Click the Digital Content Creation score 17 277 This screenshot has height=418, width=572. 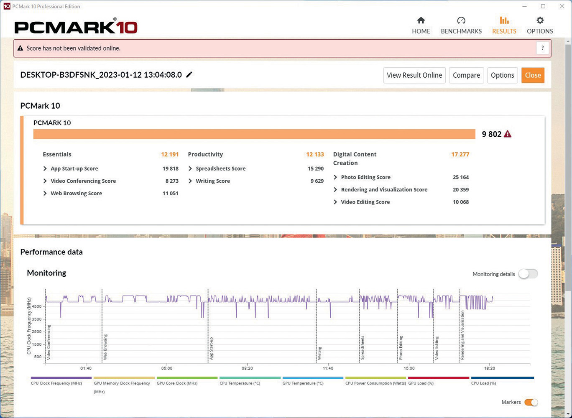click(x=460, y=154)
